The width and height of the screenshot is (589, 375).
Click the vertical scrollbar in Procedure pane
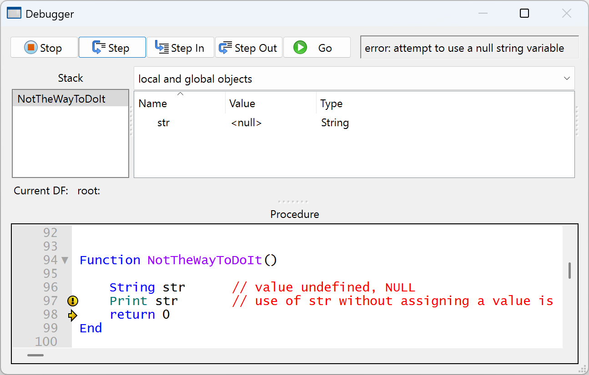coord(569,271)
